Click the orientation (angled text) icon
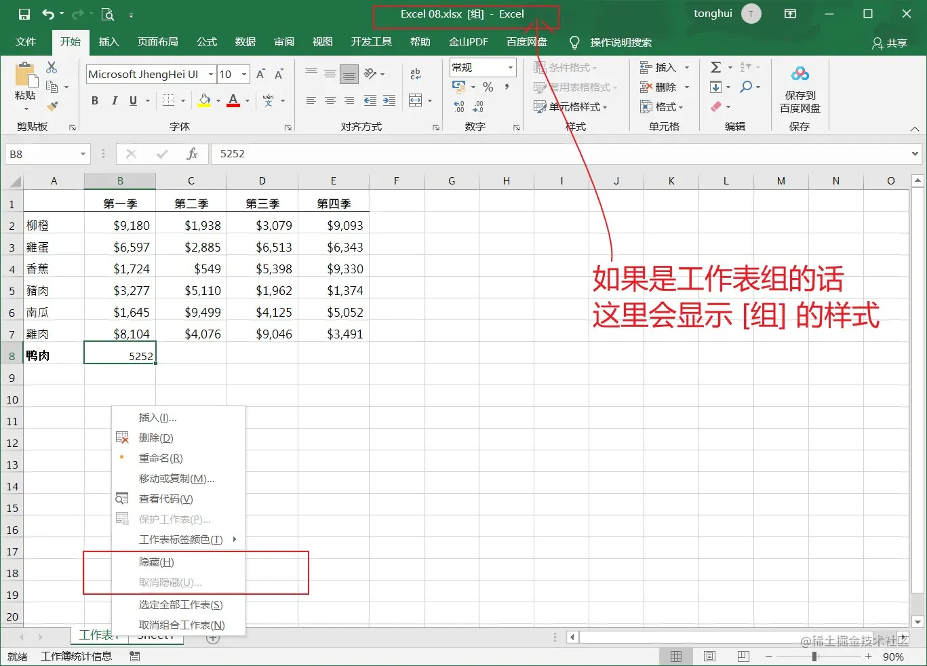The image size is (927, 666). pyautogui.click(x=370, y=73)
